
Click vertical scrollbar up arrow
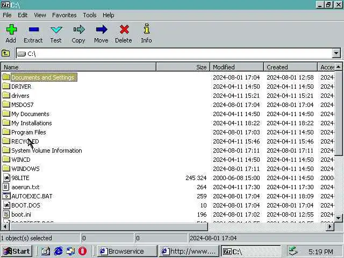point(338,67)
